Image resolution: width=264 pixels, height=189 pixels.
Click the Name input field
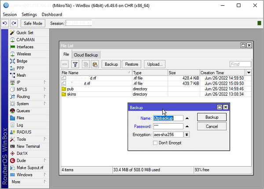pyautogui.click(x=168, y=118)
